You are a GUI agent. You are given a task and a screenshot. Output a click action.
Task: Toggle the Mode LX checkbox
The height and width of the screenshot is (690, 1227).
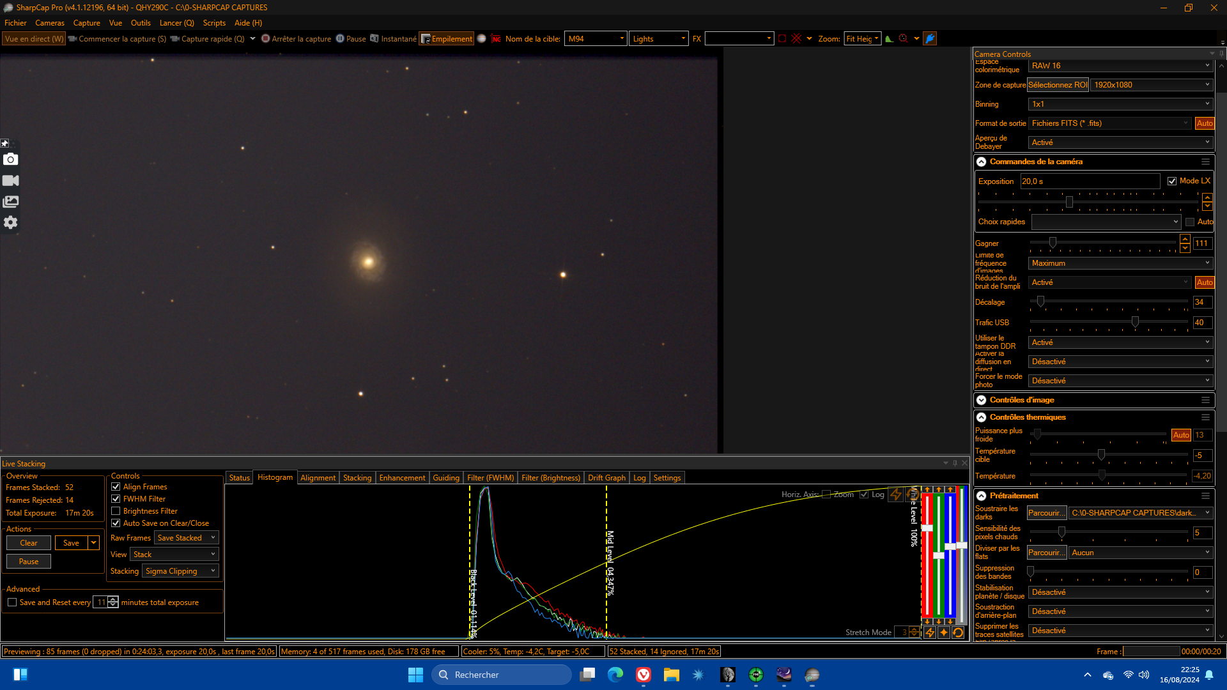[1172, 181]
